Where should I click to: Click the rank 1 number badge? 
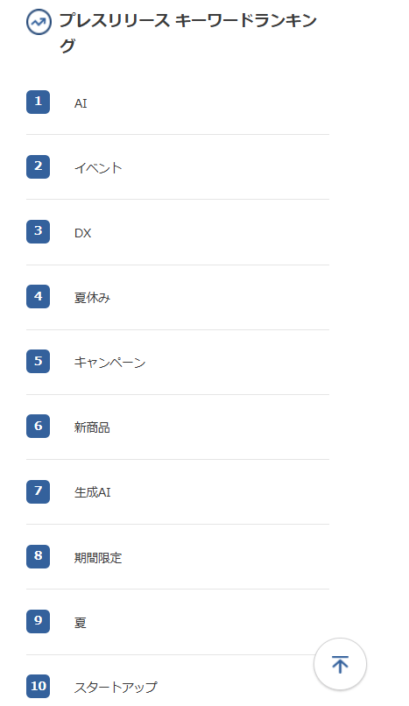coord(38,102)
